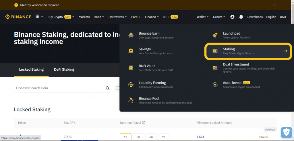The height and width of the screenshot is (141, 294).
Task: Click the 200% Est. APY value
Action: pyautogui.click(x=68, y=137)
